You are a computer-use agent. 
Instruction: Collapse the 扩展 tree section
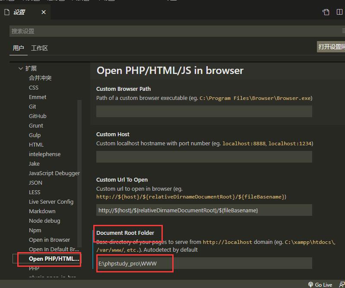click(20, 68)
